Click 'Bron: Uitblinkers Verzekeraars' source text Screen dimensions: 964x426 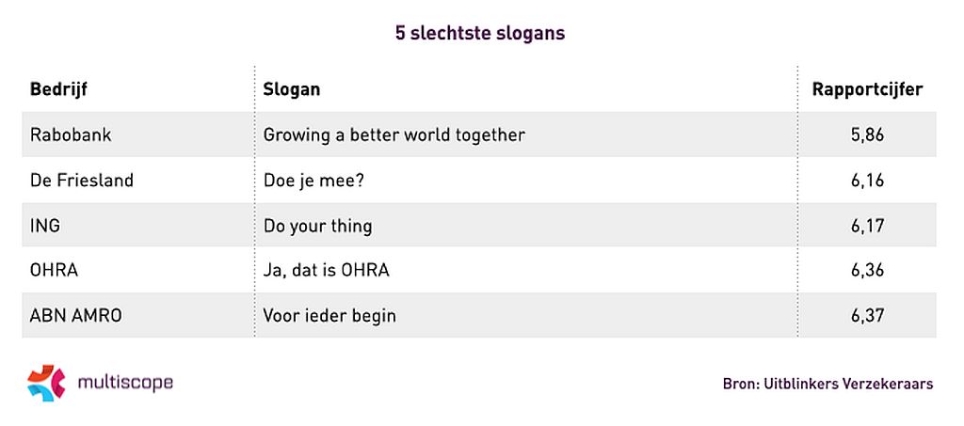pos(827,384)
